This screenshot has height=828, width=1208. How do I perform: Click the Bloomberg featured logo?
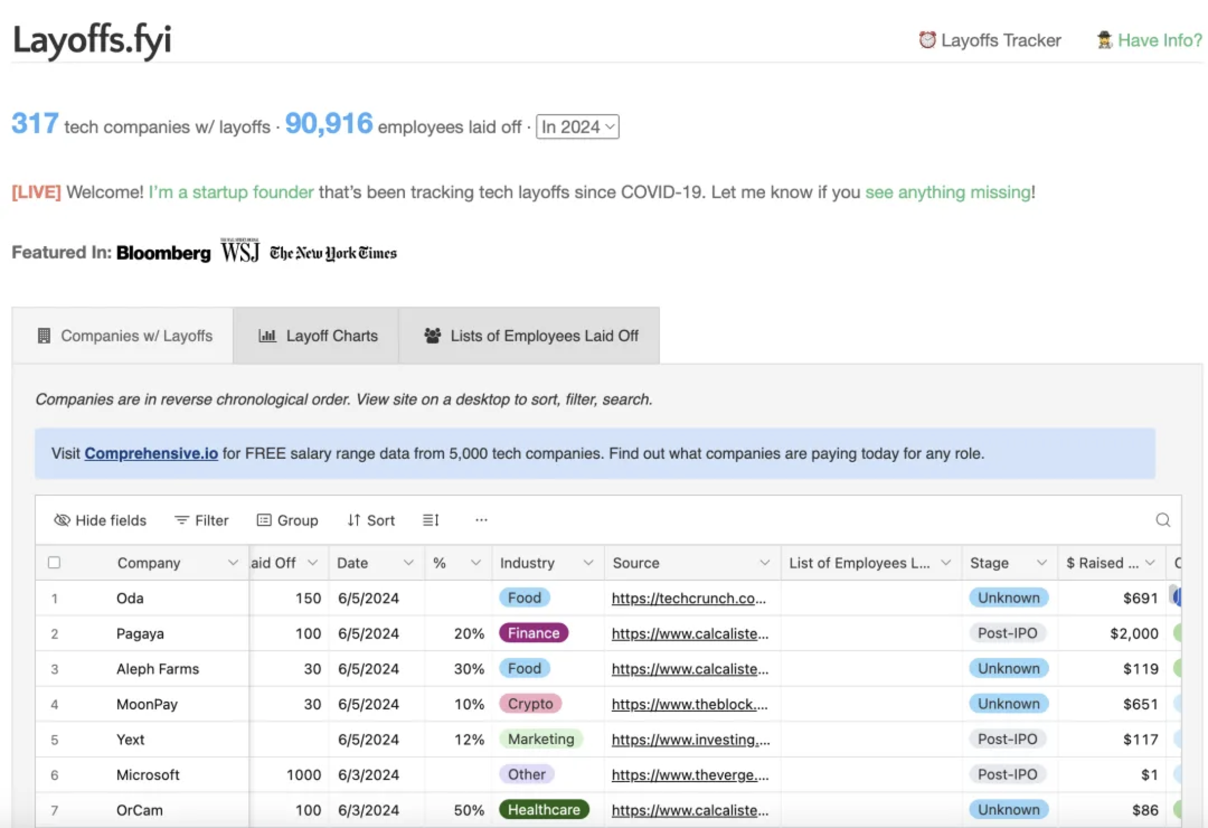point(163,253)
